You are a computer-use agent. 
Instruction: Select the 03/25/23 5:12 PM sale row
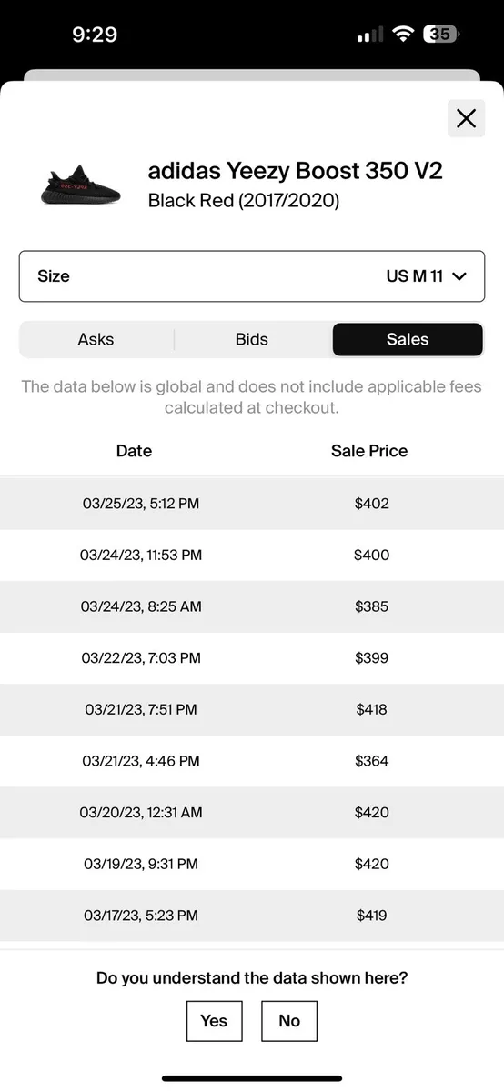(252, 503)
